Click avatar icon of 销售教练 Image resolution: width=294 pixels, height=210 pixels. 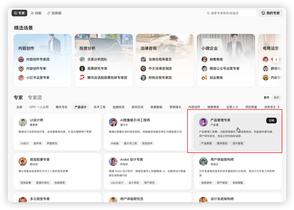click(x=204, y=59)
